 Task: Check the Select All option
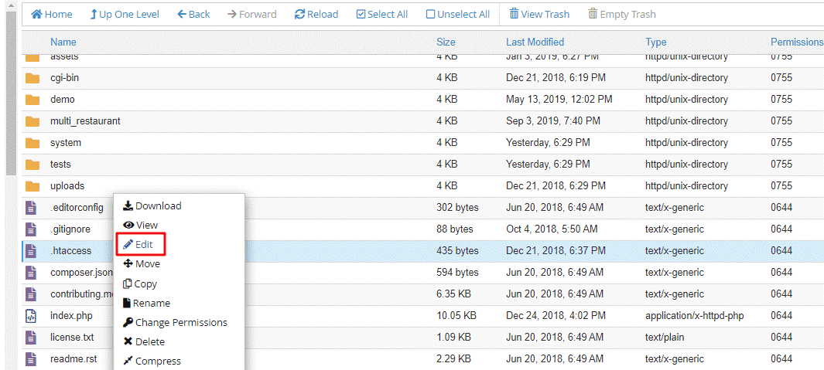381,14
